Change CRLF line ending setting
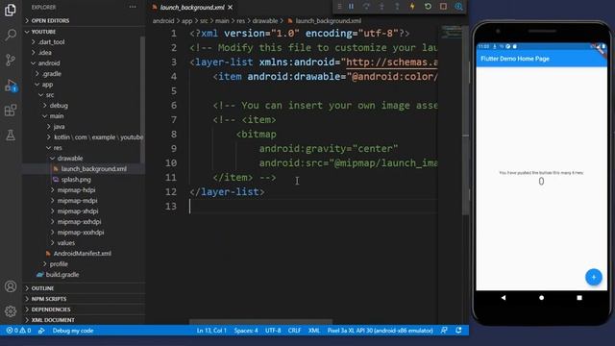This screenshot has width=615, height=346. (x=295, y=331)
